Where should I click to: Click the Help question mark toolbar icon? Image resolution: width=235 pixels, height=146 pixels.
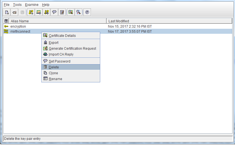(x=87, y=12)
